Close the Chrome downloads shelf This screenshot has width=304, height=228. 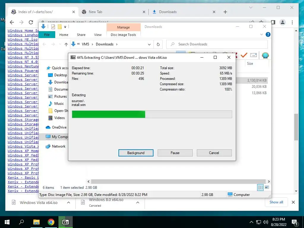coord(293,202)
